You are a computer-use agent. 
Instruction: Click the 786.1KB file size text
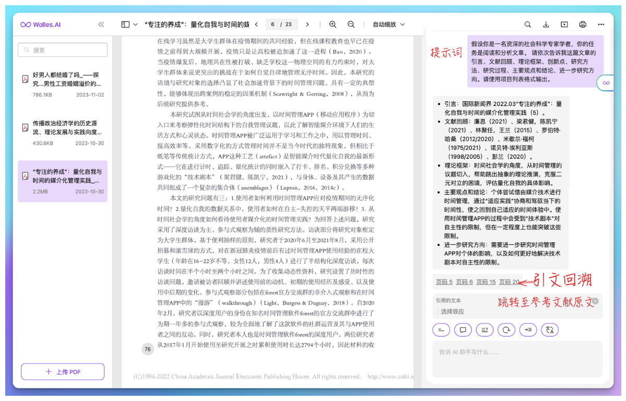[42, 95]
